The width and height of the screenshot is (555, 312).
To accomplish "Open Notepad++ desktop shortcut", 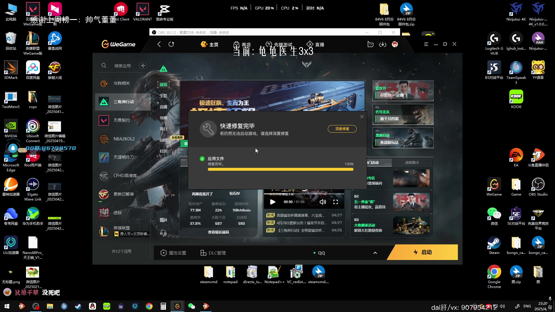I will coord(274,274).
